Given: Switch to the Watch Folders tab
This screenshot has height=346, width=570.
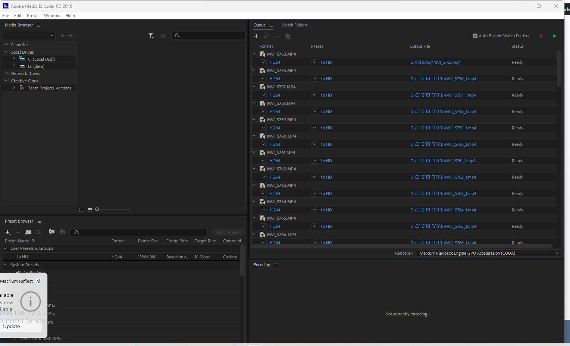Looking at the screenshot, I should [294, 25].
